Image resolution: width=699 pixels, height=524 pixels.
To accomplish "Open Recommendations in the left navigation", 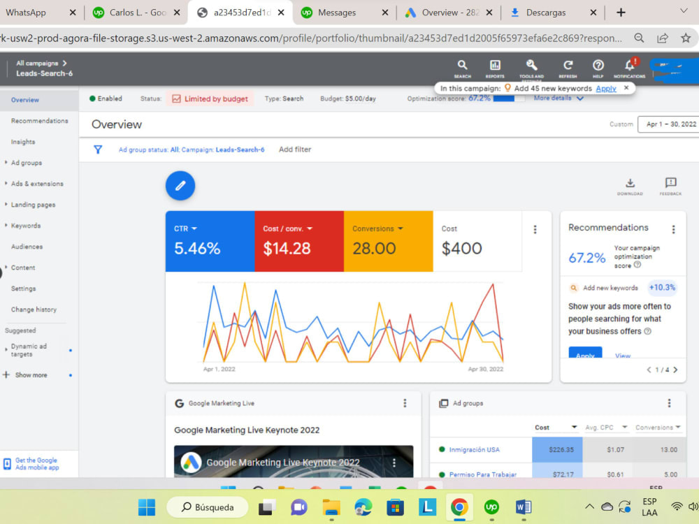I will (39, 121).
